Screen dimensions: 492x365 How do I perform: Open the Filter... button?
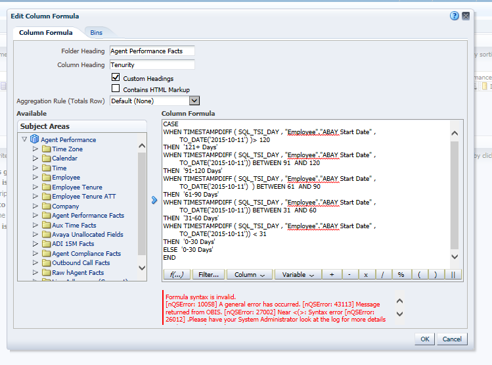pyautogui.click(x=209, y=275)
